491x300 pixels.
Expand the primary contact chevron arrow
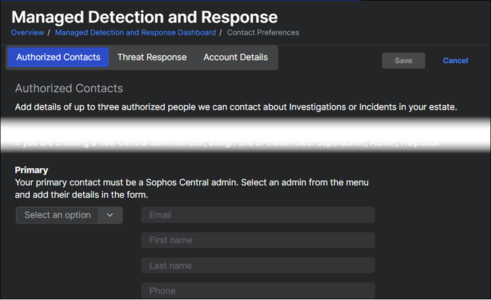pos(110,215)
